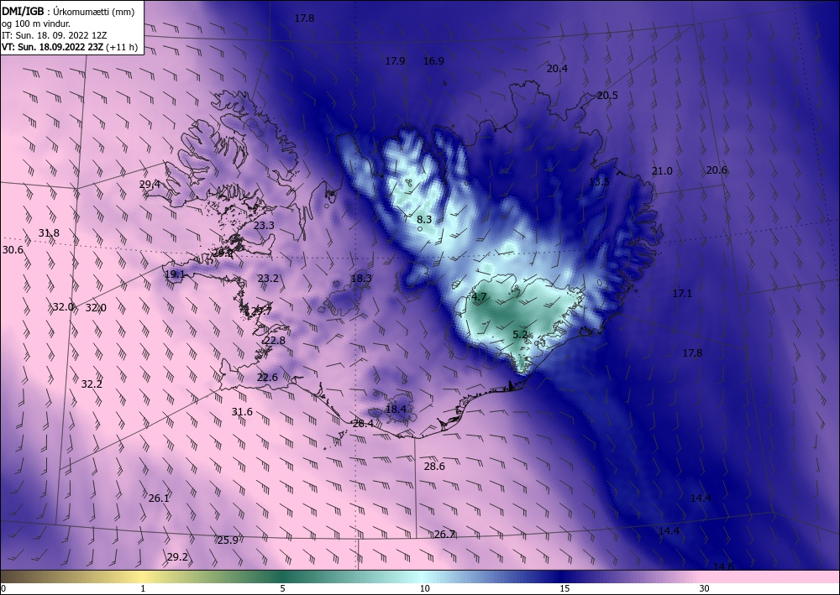This screenshot has width=840, height=595.
Task: Click the map value 17.9
Action: point(395,61)
